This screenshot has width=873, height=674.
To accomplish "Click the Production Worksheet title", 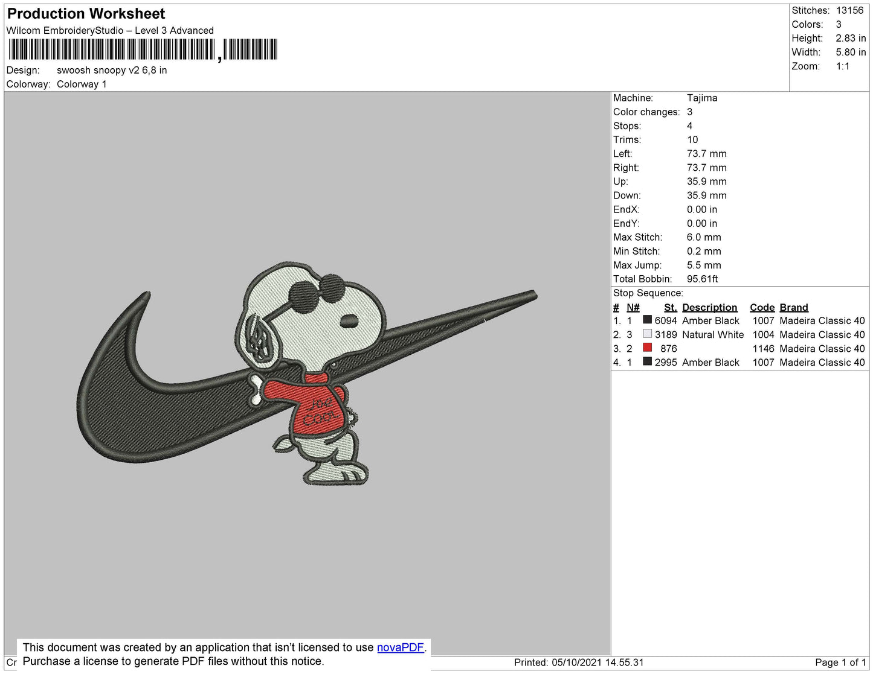I will (x=86, y=14).
